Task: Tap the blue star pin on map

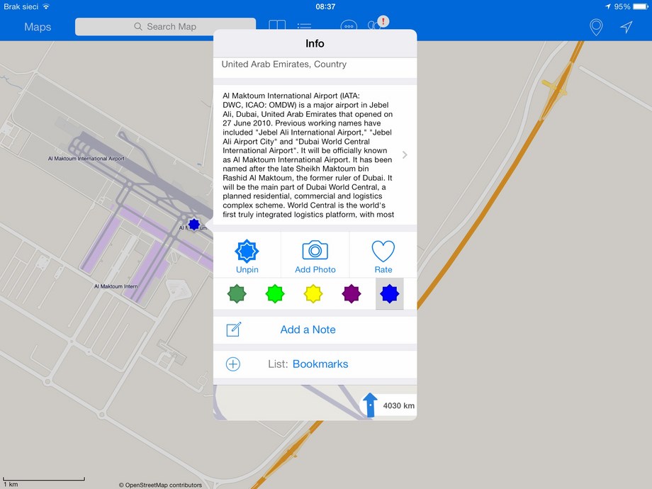Action: [193, 225]
